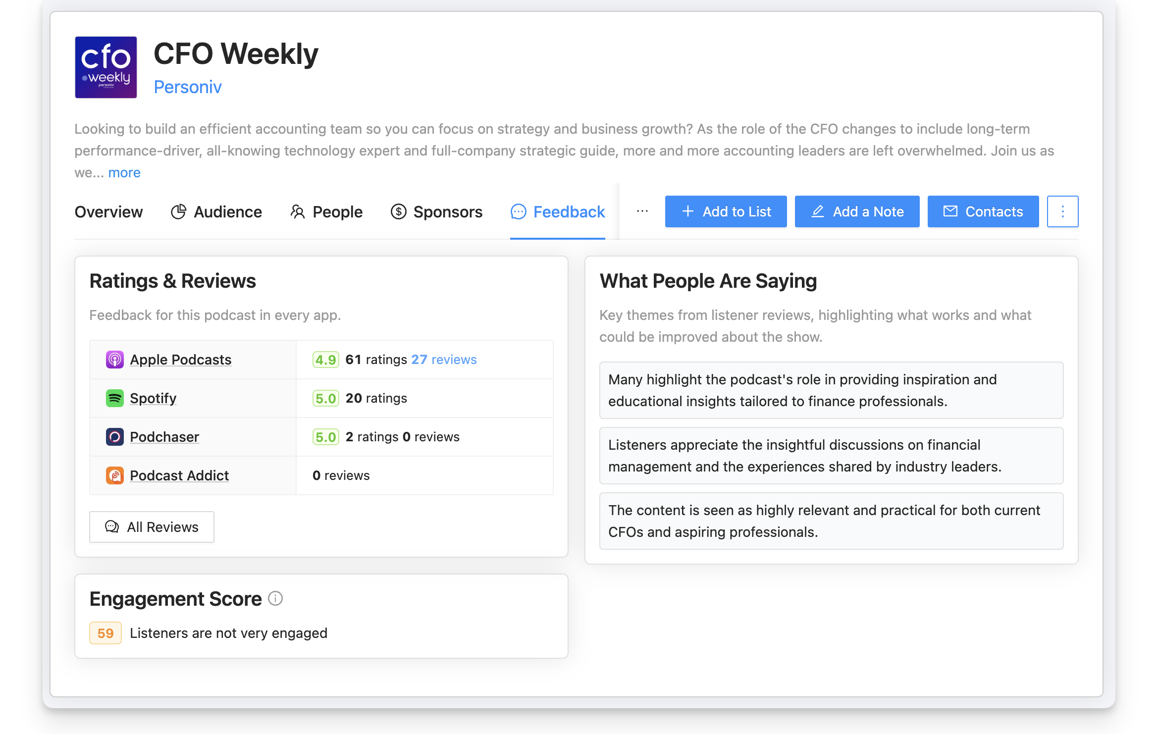Click the theme about insightful financial management discussions

(x=831, y=456)
